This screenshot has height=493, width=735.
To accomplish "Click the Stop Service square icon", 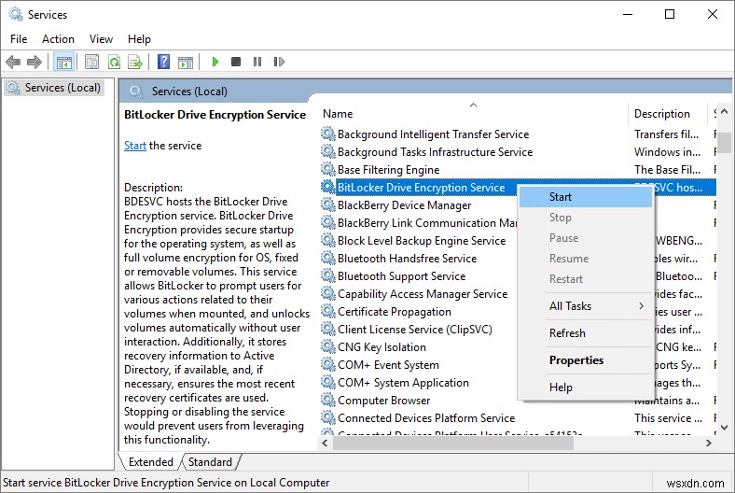I will coord(236,62).
